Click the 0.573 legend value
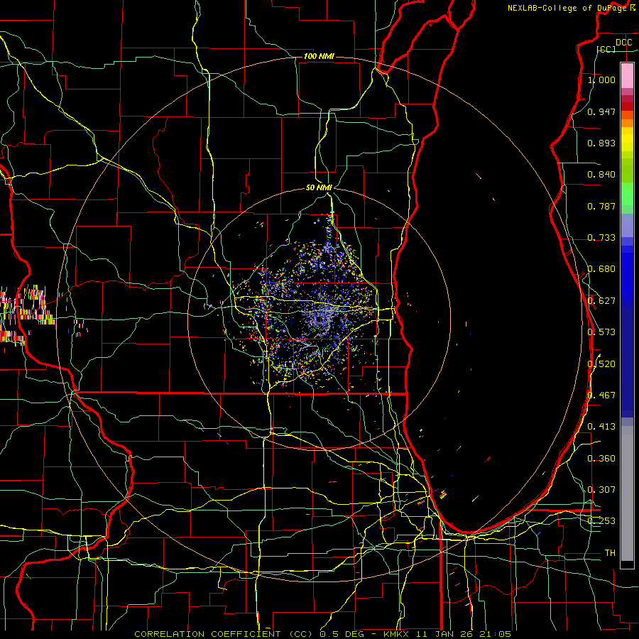Screen dimensions: 639x639 [601, 332]
